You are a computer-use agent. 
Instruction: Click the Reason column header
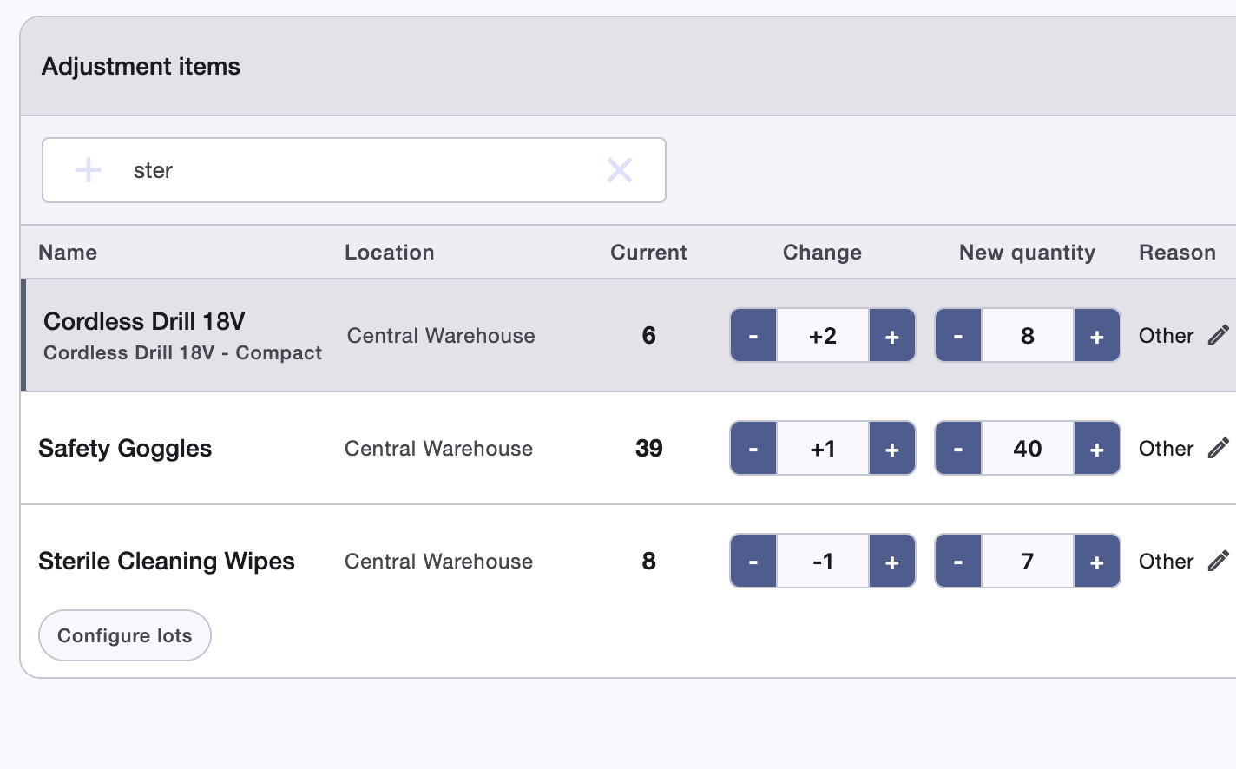(x=1177, y=253)
